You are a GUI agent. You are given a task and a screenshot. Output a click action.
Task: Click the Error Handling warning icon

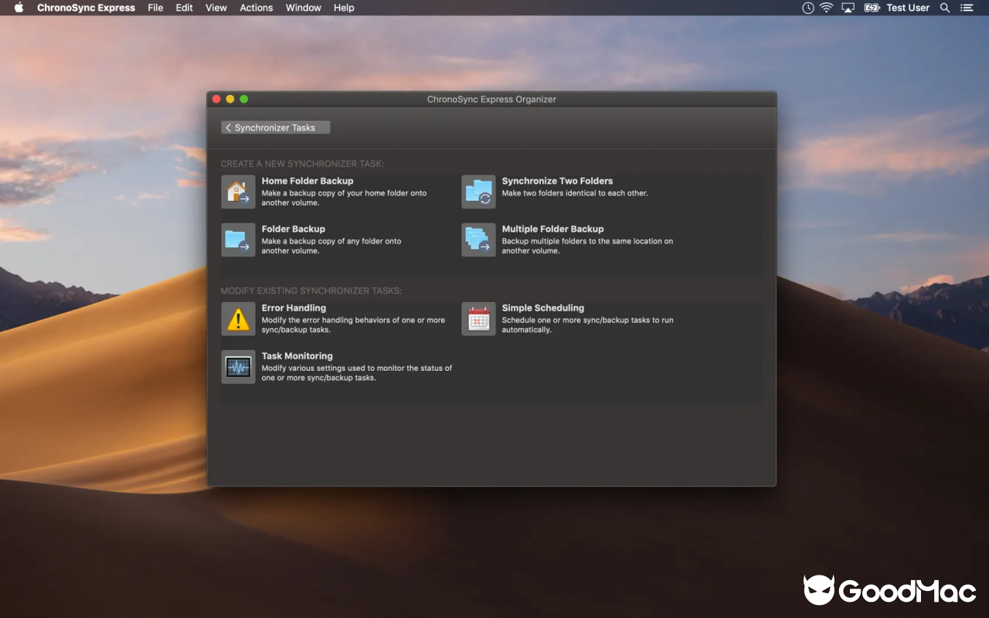point(238,318)
